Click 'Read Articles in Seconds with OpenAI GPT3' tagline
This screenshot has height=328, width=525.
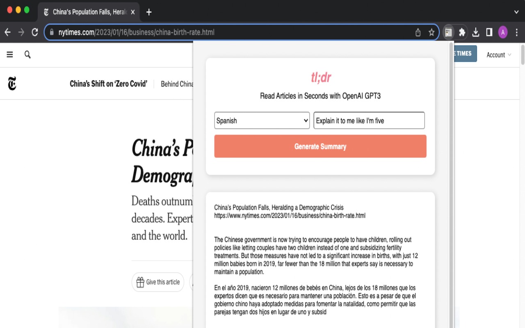[320, 96]
